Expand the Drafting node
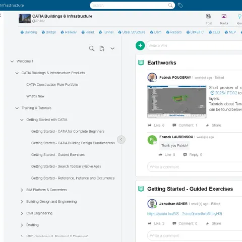The width and height of the screenshot is (242, 242). [22, 225]
